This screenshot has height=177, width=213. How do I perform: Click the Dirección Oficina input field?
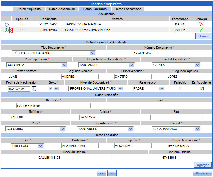[75, 158]
